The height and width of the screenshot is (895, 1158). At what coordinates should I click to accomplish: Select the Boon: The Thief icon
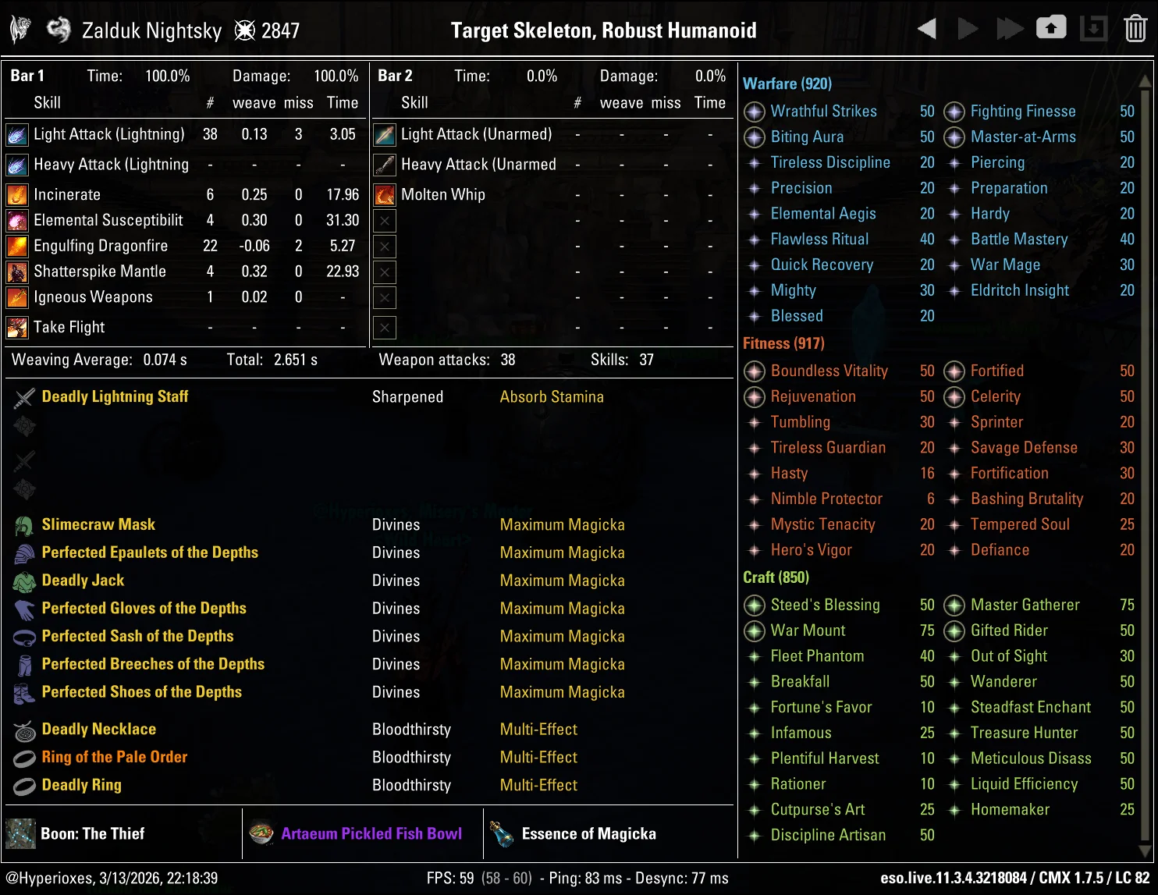click(x=20, y=833)
